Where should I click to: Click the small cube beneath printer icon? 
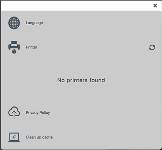click(x=14, y=52)
